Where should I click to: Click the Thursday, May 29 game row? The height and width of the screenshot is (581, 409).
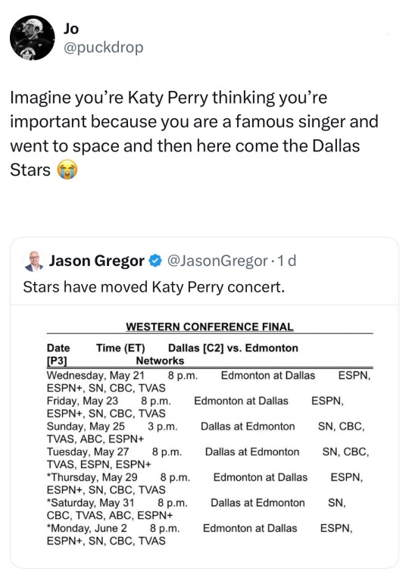click(x=204, y=483)
